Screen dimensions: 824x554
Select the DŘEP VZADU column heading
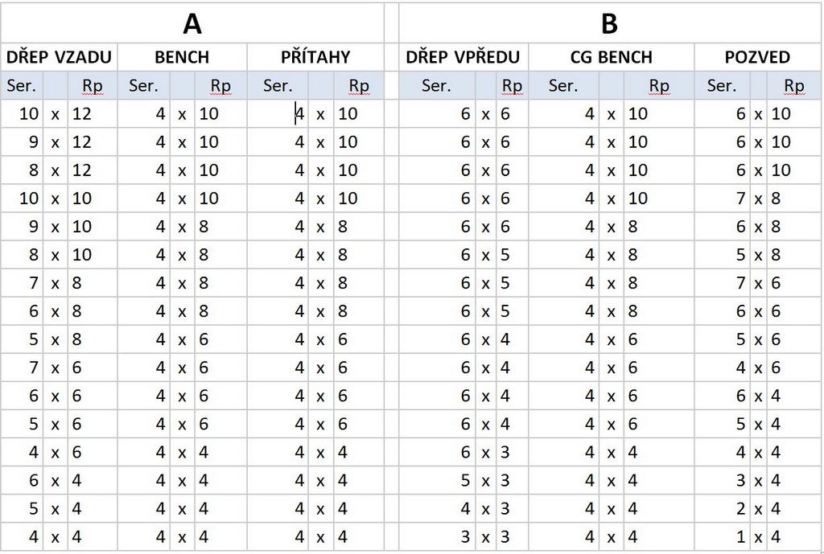point(59,57)
